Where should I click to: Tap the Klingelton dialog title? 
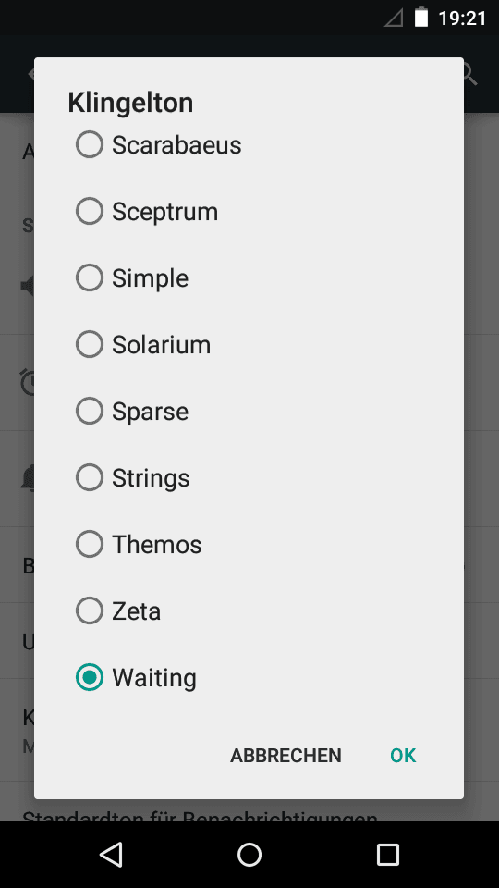click(130, 103)
